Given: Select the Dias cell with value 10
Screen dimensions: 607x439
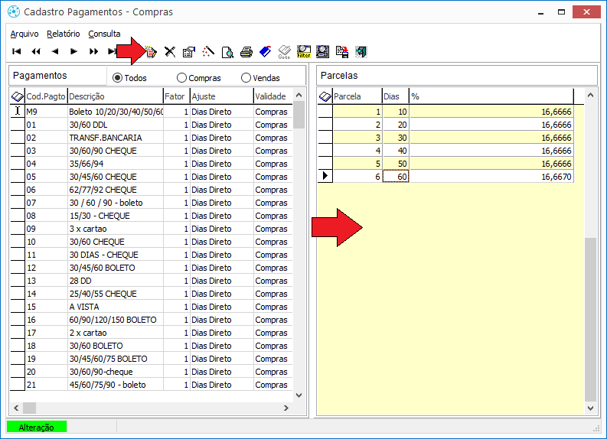Looking at the screenshot, I should click(x=396, y=112).
